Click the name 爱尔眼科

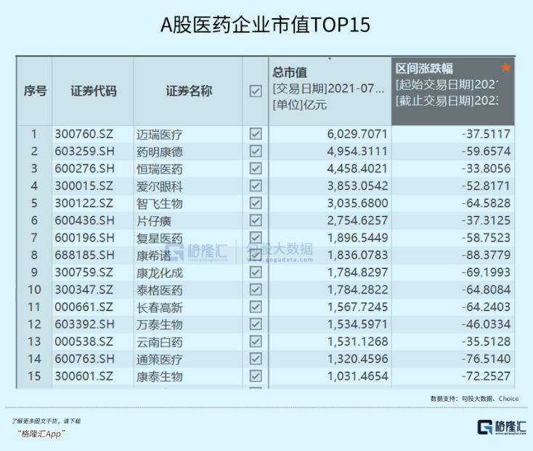pyautogui.click(x=160, y=186)
